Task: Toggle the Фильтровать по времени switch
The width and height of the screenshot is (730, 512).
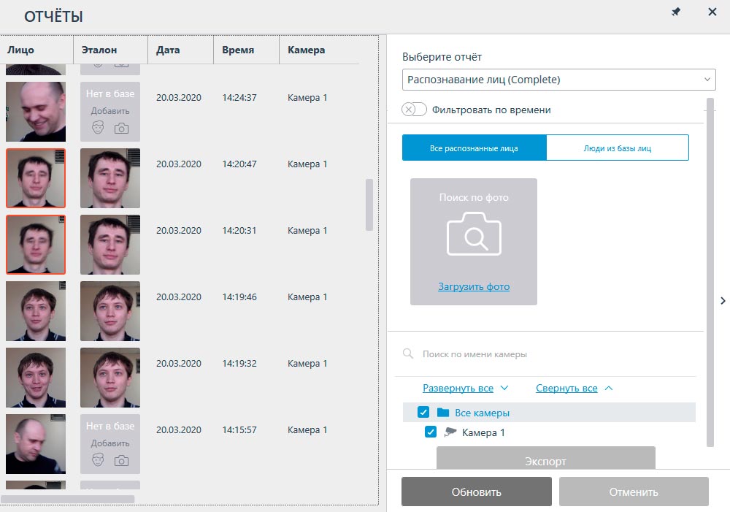Action: tap(414, 110)
